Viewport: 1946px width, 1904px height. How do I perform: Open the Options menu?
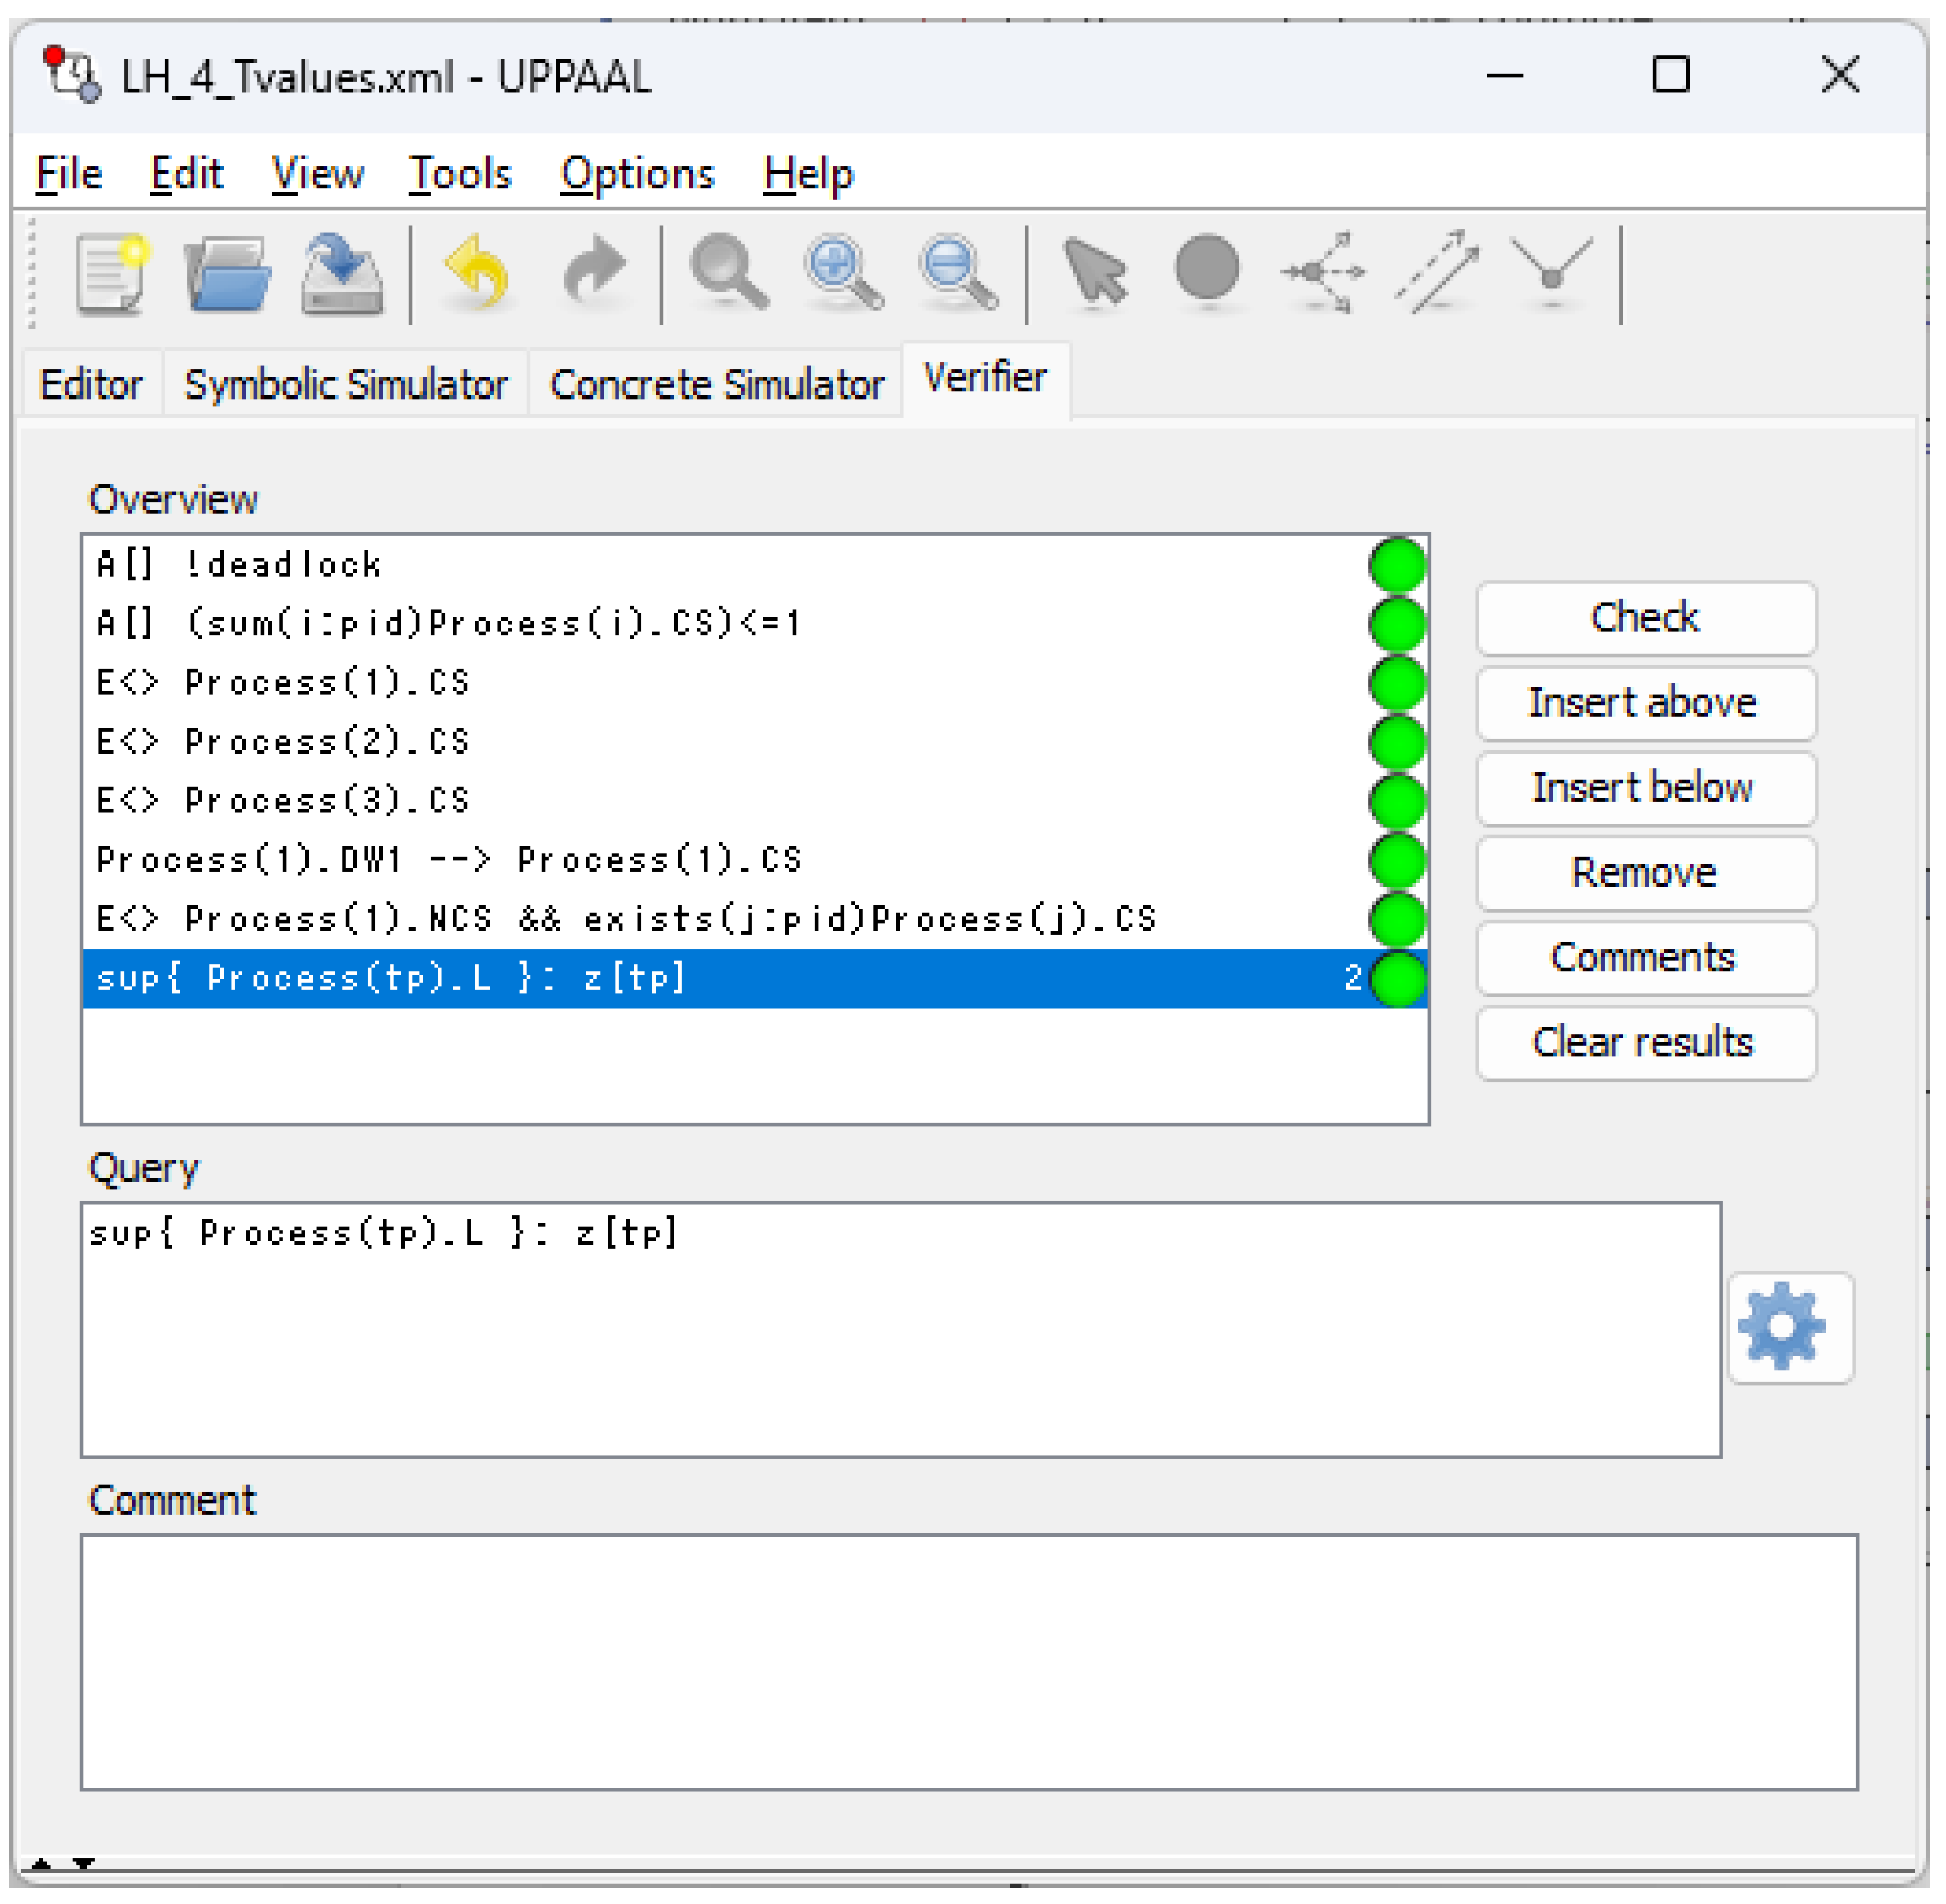(x=636, y=175)
